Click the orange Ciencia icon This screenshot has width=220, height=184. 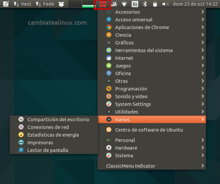pyautogui.click(x=109, y=35)
